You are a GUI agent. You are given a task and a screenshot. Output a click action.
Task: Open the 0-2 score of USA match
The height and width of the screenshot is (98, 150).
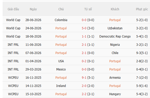pyautogui.click(x=84, y=61)
